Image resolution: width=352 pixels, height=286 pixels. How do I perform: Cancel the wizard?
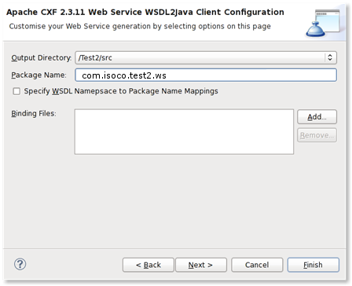click(x=257, y=265)
